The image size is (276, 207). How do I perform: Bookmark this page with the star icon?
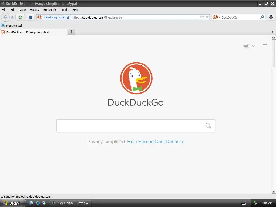pos(202,17)
